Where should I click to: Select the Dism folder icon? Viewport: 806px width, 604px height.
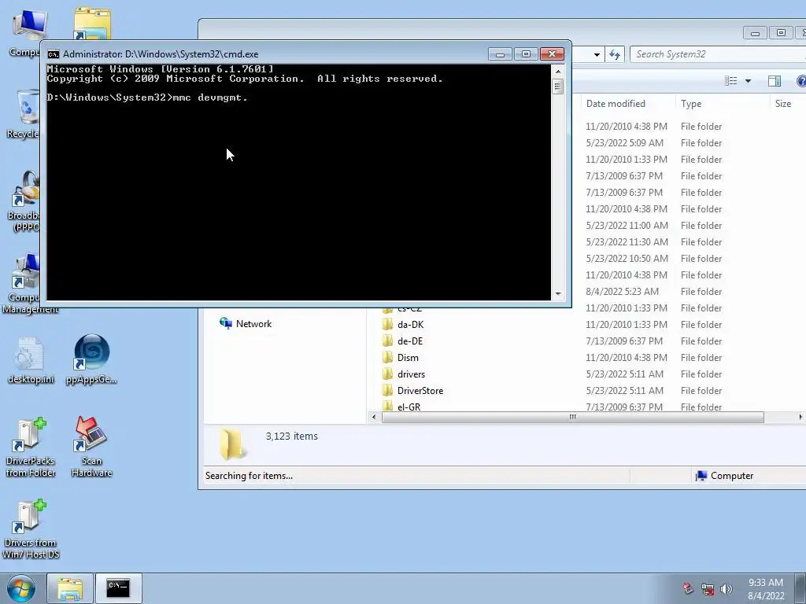pos(387,358)
